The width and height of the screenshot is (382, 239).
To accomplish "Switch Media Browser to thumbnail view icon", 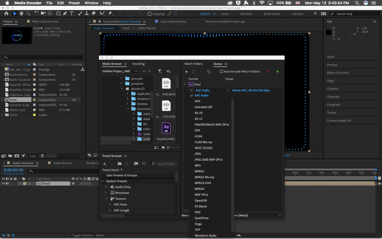I will (x=163, y=148).
